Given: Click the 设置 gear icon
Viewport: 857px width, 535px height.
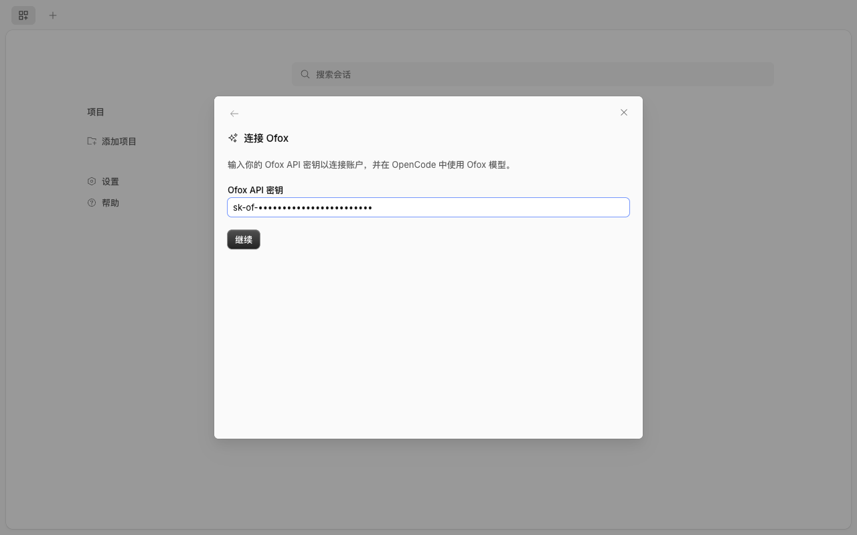Looking at the screenshot, I should [92, 181].
